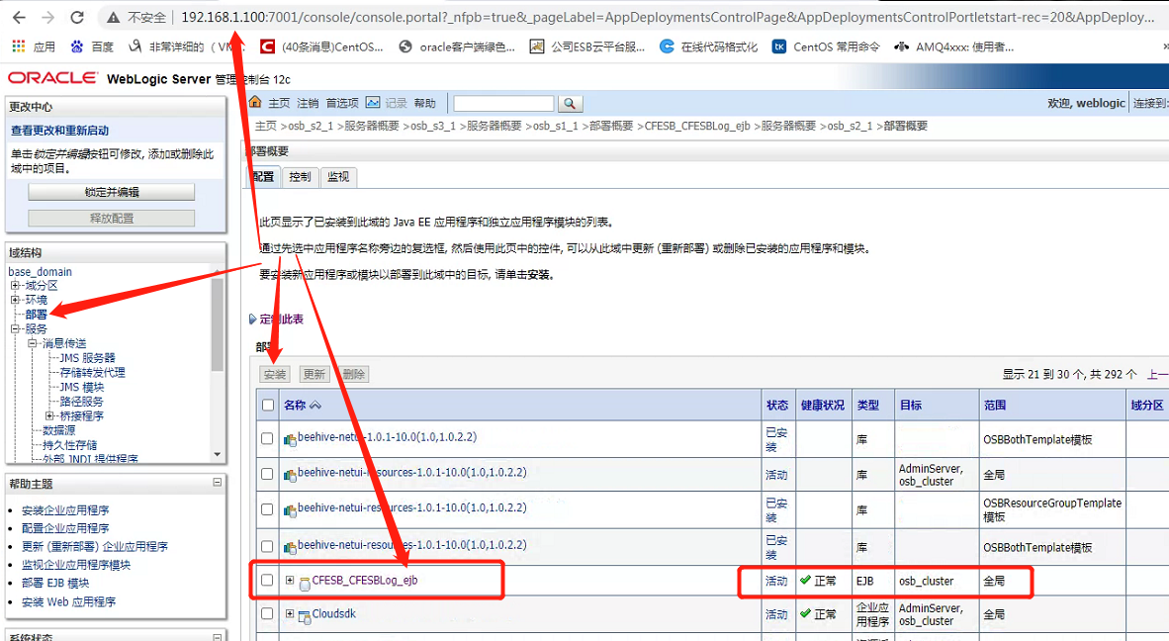Open the 在线代码格式化 bookmark
This screenshot has width=1169, height=641.
pyautogui.click(x=708, y=46)
